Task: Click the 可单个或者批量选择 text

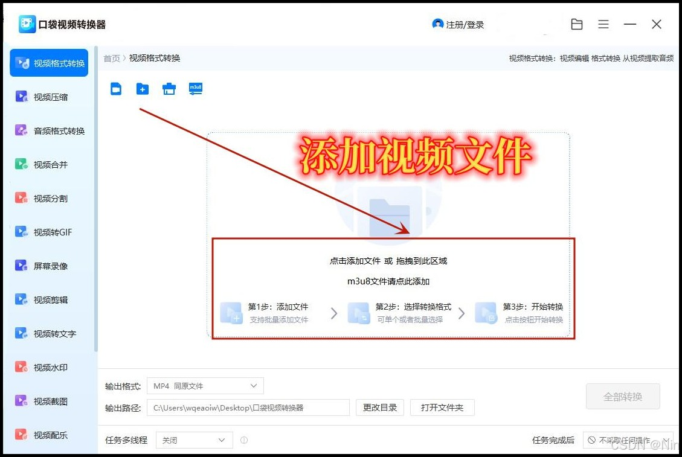Action: 410,319
